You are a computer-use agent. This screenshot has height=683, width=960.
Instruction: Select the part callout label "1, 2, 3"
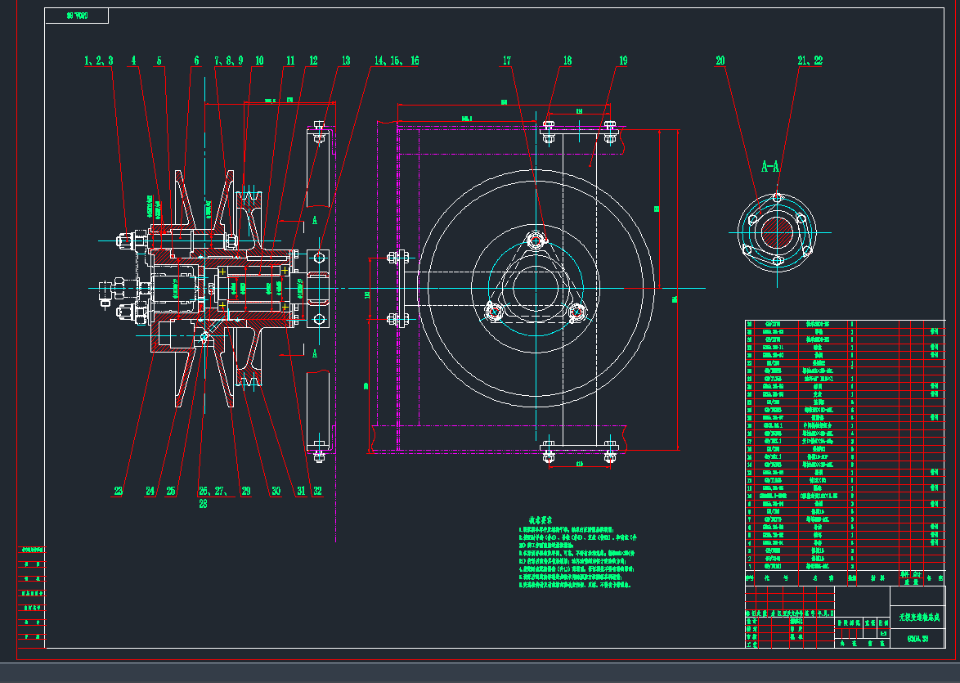click(99, 61)
